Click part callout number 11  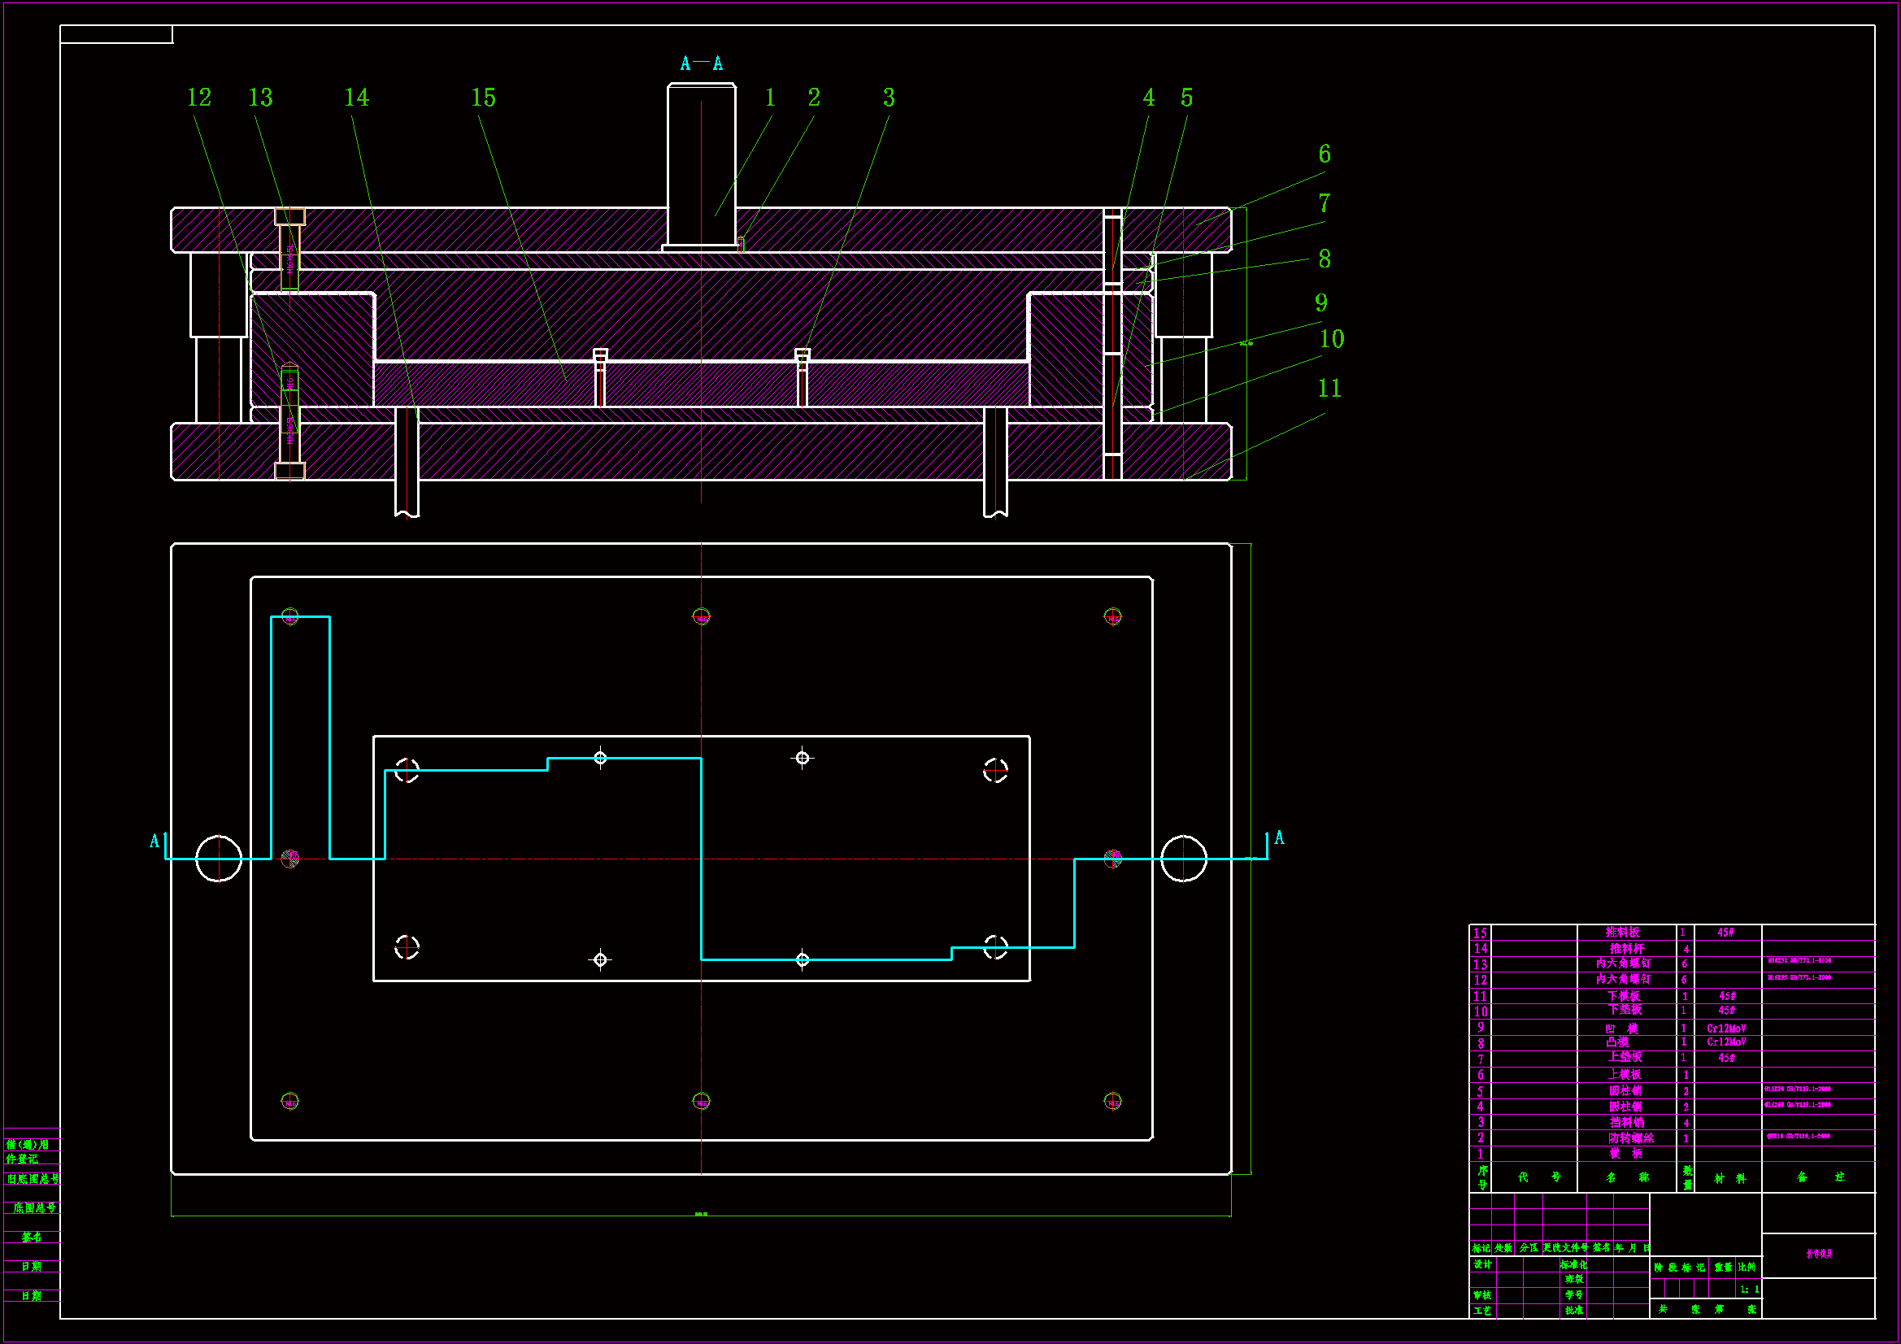click(1329, 388)
